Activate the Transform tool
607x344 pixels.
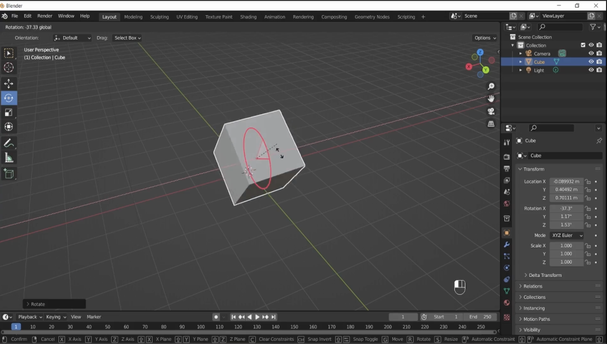9,127
